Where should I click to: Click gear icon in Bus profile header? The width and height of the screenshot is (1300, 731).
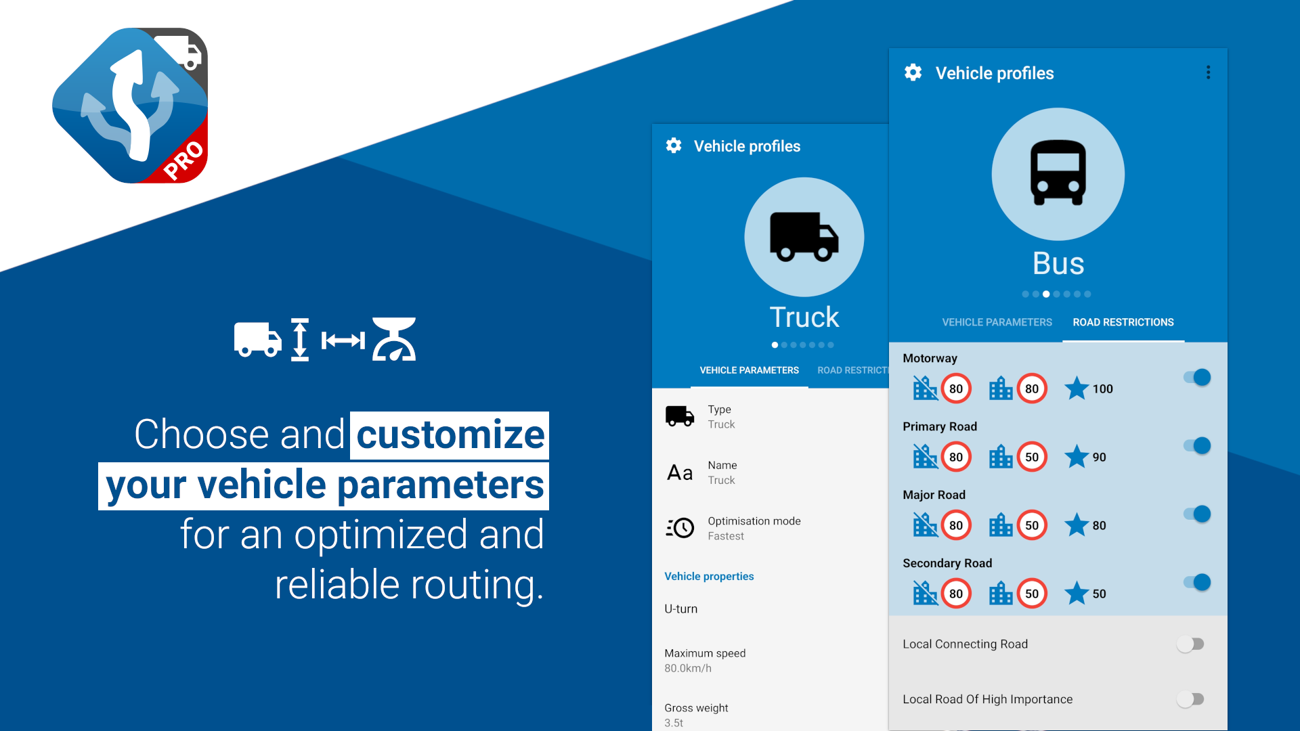pyautogui.click(x=913, y=72)
